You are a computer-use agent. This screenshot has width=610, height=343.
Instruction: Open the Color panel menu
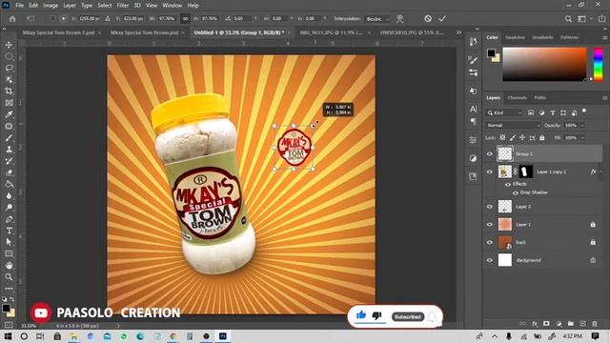coord(604,37)
